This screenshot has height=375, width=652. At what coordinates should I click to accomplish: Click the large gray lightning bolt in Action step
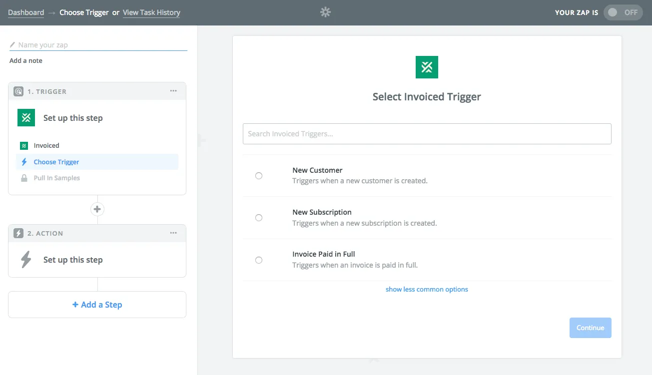(x=26, y=260)
